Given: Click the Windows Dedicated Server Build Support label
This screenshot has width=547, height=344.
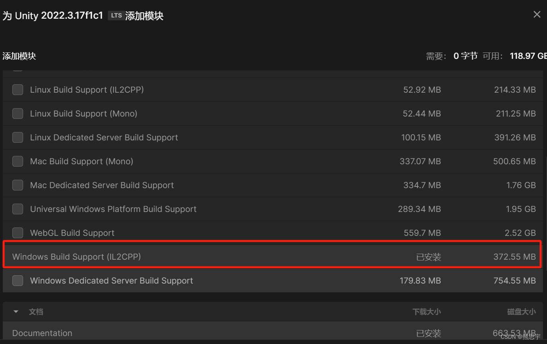Looking at the screenshot, I should 111,281.
